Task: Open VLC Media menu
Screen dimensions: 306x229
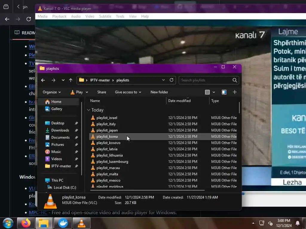Action: (x=42, y=16)
